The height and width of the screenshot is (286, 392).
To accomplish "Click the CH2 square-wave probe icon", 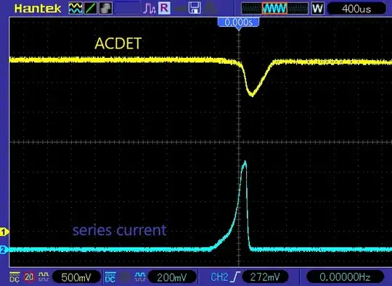I will click(x=139, y=277).
